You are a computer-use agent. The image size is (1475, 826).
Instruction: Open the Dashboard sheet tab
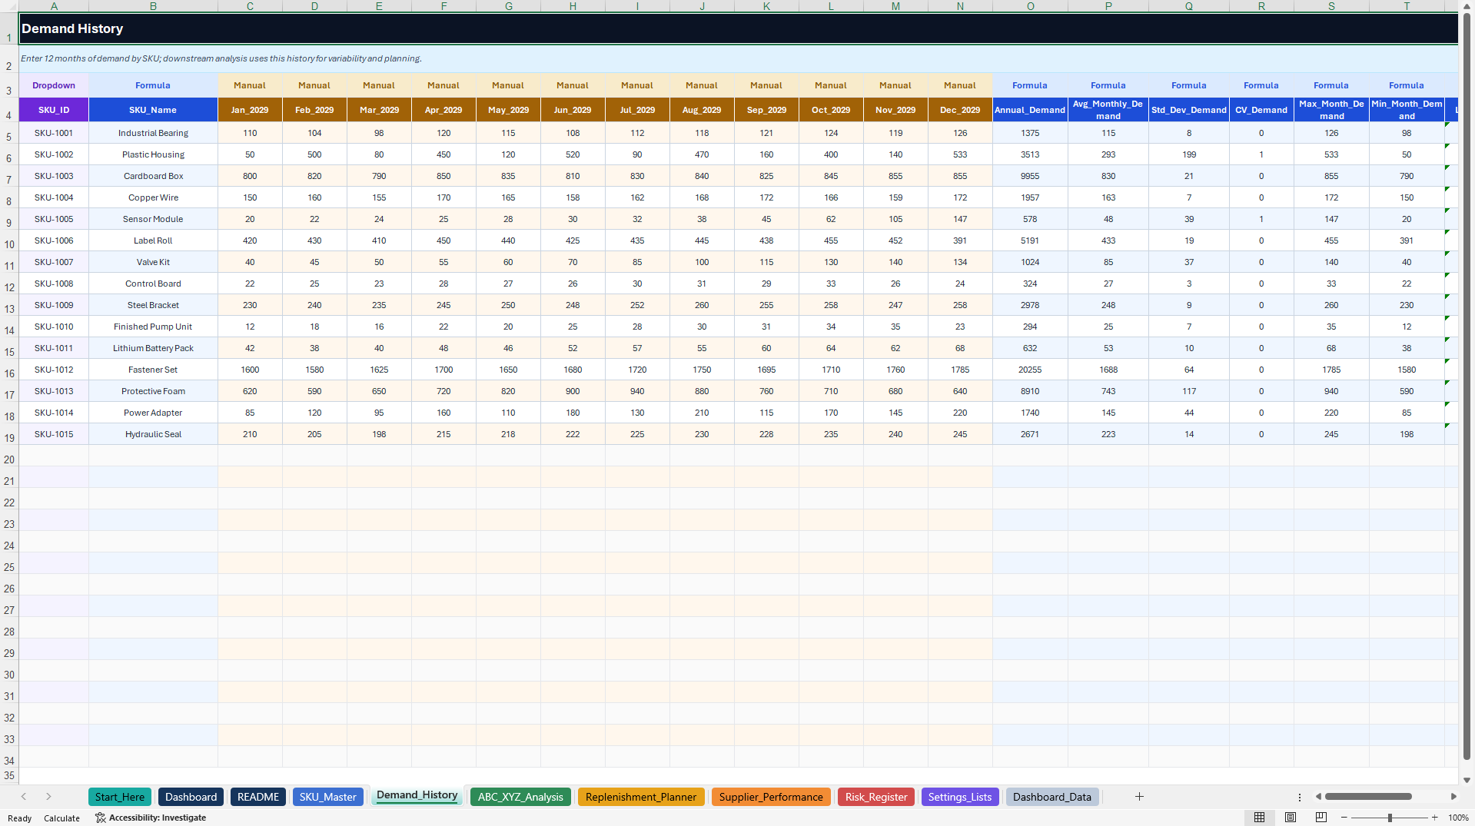point(191,797)
